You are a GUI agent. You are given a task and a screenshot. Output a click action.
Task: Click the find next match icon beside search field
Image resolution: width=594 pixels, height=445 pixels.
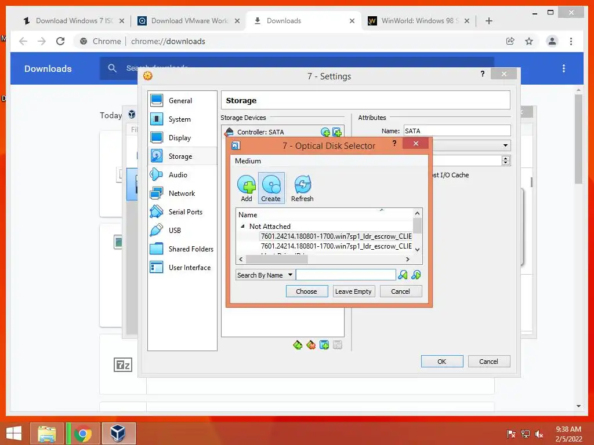coord(416,275)
